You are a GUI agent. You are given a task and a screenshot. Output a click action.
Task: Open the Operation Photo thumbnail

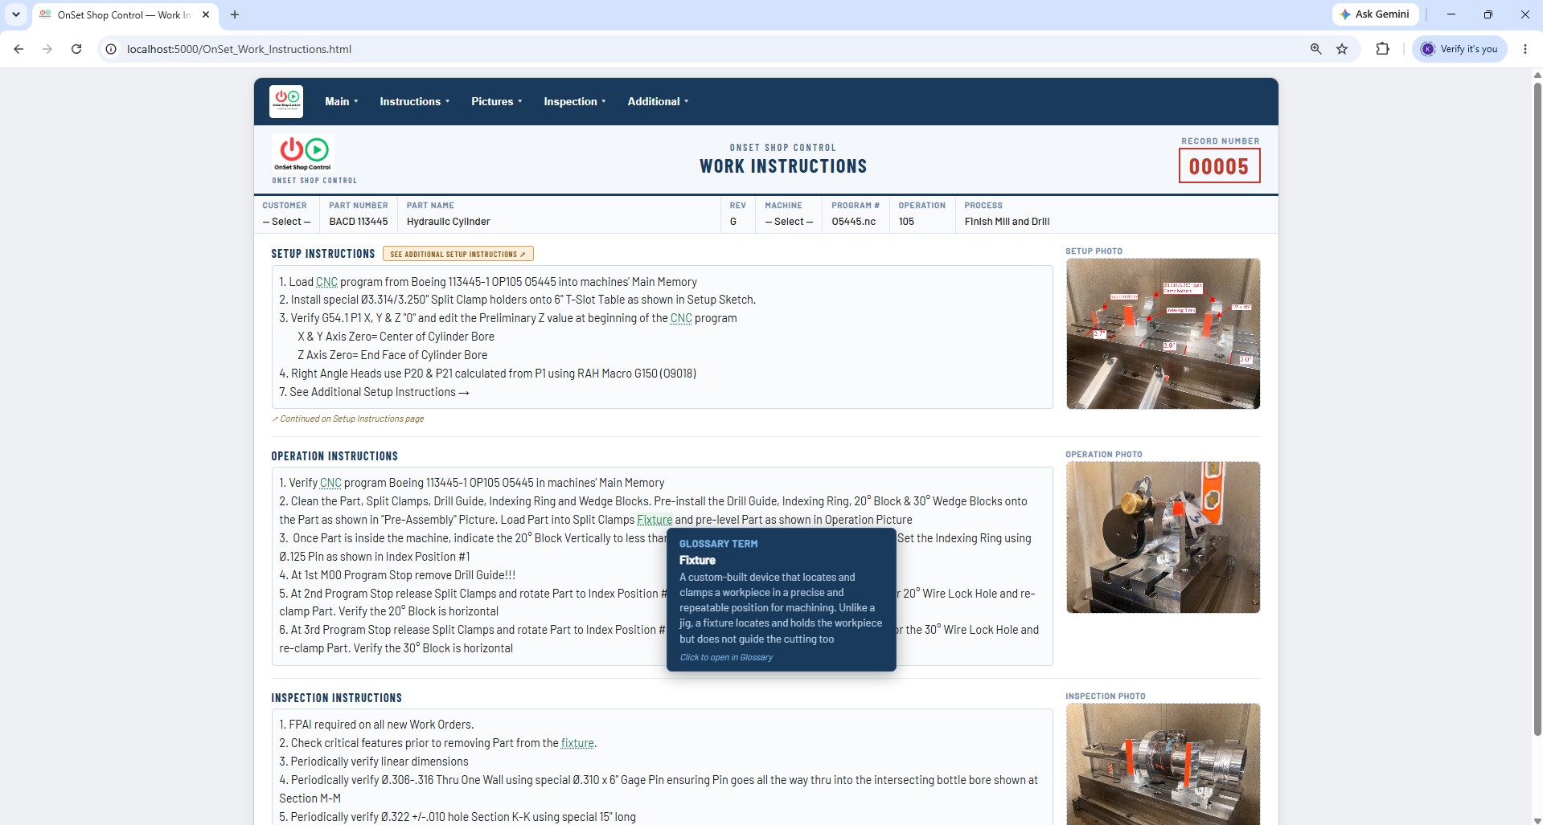tap(1163, 537)
